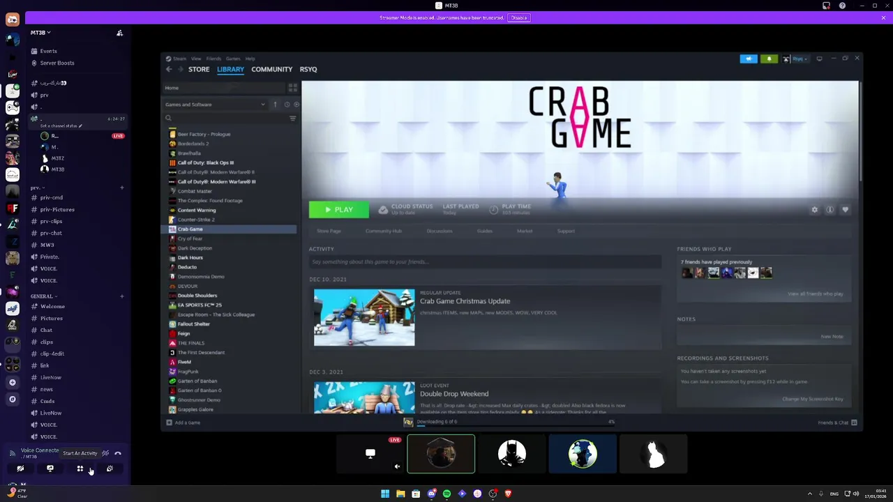Click the activity post input field

pos(485,261)
